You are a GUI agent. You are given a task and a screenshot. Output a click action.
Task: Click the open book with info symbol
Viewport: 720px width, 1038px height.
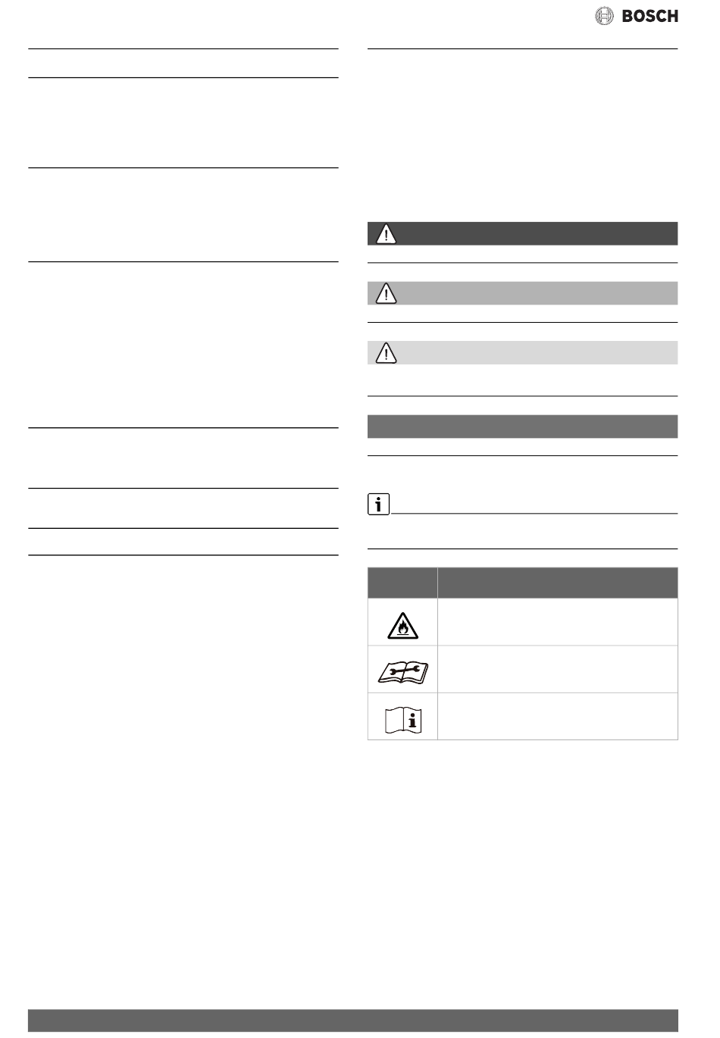point(402,718)
